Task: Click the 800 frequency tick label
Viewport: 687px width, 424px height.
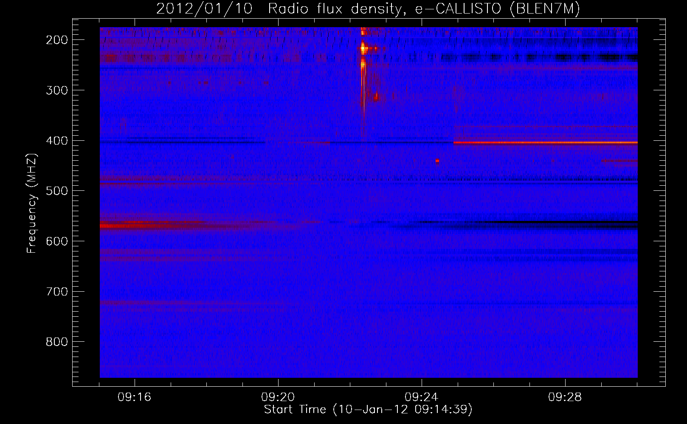Action: (x=57, y=342)
